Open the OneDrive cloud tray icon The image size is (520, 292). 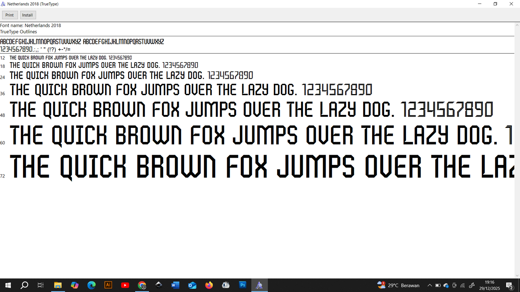pos(446,286)
